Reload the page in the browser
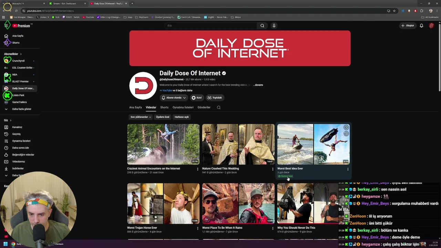The height and width of the screenshot is (248, 441). point(16,11)
